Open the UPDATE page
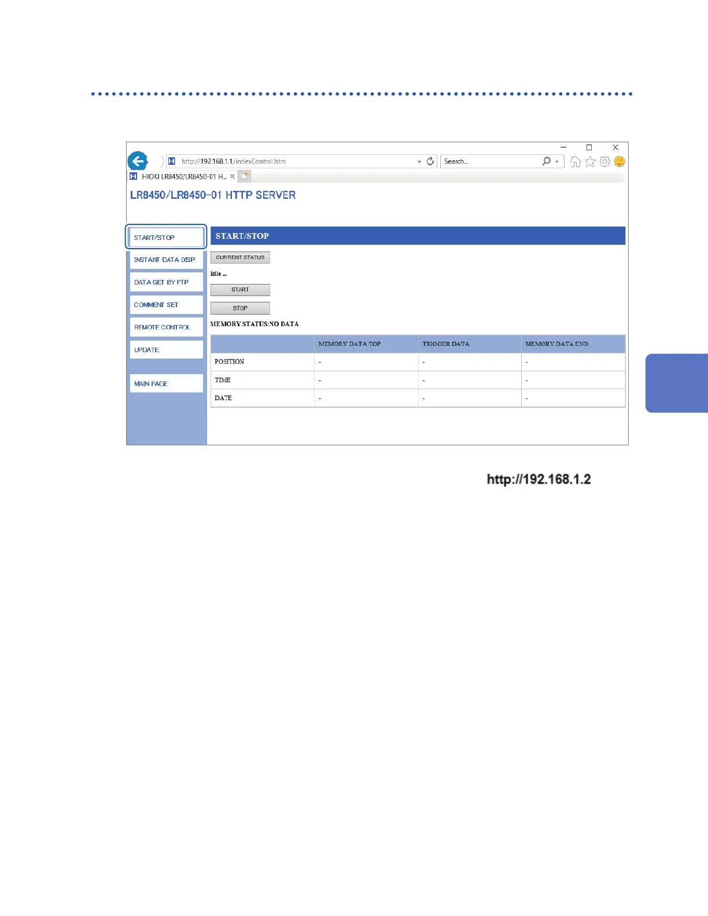Viewport: 708px width, 916px height. pos(167,350)
